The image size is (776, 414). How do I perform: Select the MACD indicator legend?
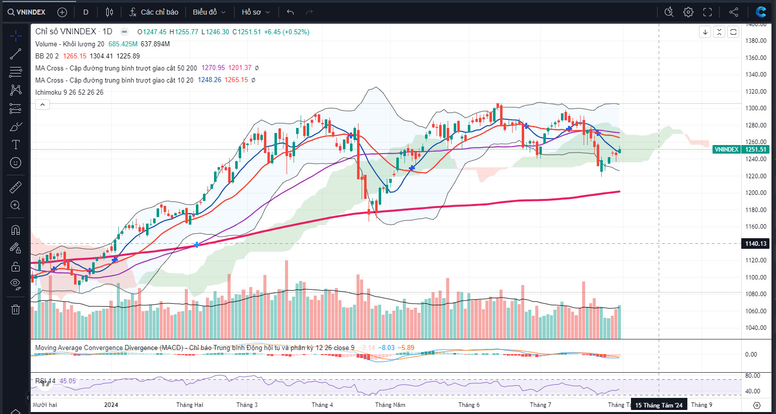click(x=195, y=348)
